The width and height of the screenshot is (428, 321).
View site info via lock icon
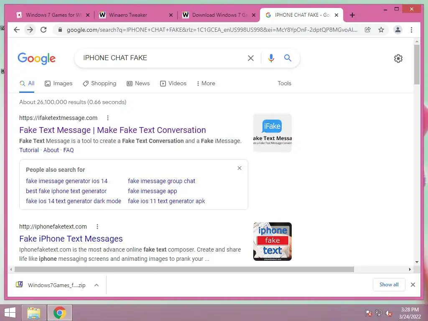(60, 30)
